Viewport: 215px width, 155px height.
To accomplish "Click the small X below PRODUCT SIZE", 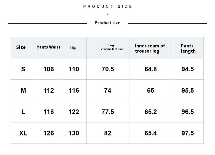I will click(107, 15).
